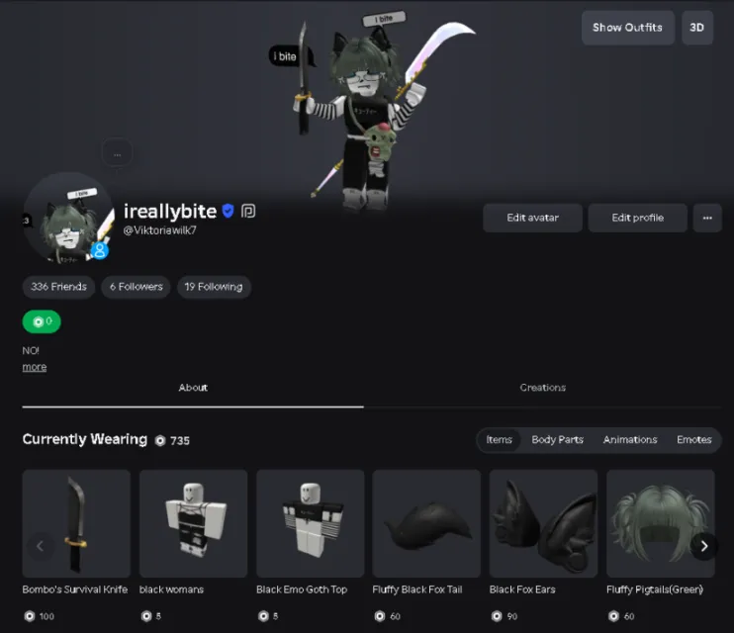734x633 pixels.
Task: View the 336 Friends list
Action: click(58, 287)
